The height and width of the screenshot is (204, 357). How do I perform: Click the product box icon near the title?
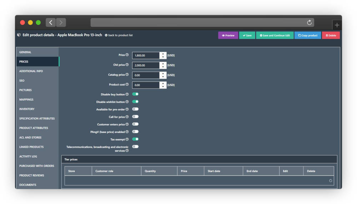tap(19, 35)
